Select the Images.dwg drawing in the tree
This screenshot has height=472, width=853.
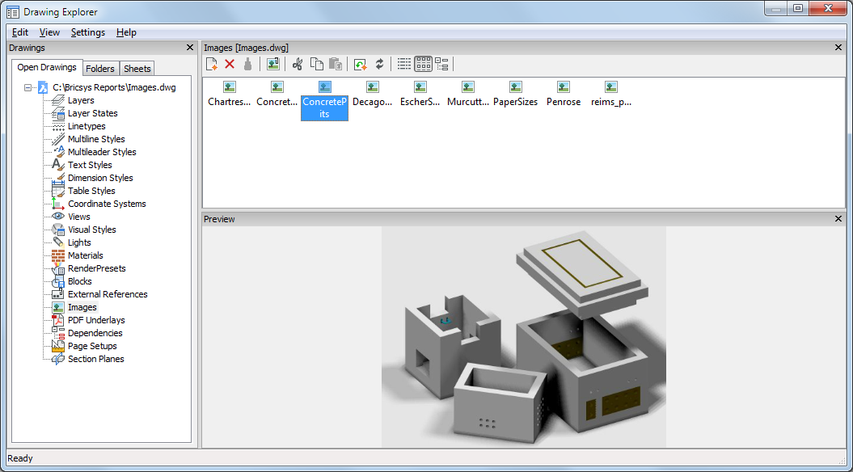[114, 87]
